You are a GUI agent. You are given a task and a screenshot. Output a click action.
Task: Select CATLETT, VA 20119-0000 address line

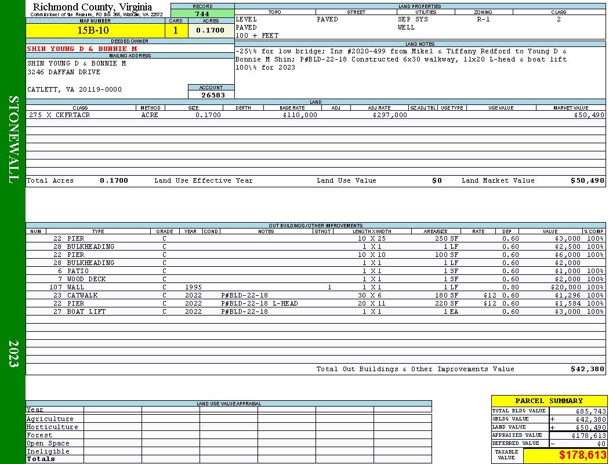74,89
